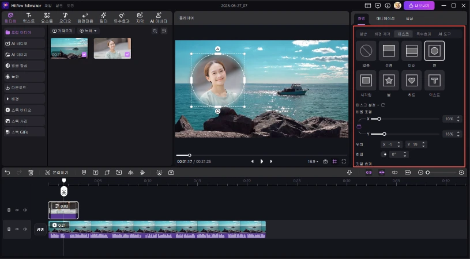Increase the X scale percentage stepper
This screenshot has height=259, width=470.
click(x=458, y=117)
